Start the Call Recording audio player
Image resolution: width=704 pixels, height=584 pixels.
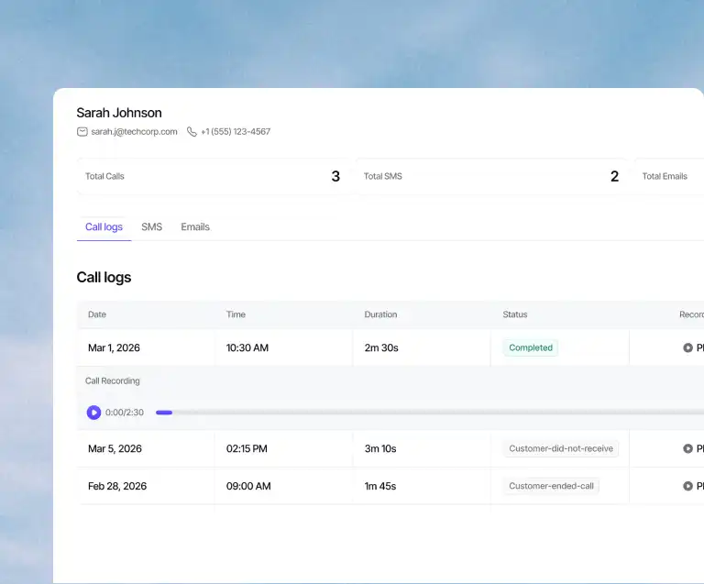tap(93, 412)
